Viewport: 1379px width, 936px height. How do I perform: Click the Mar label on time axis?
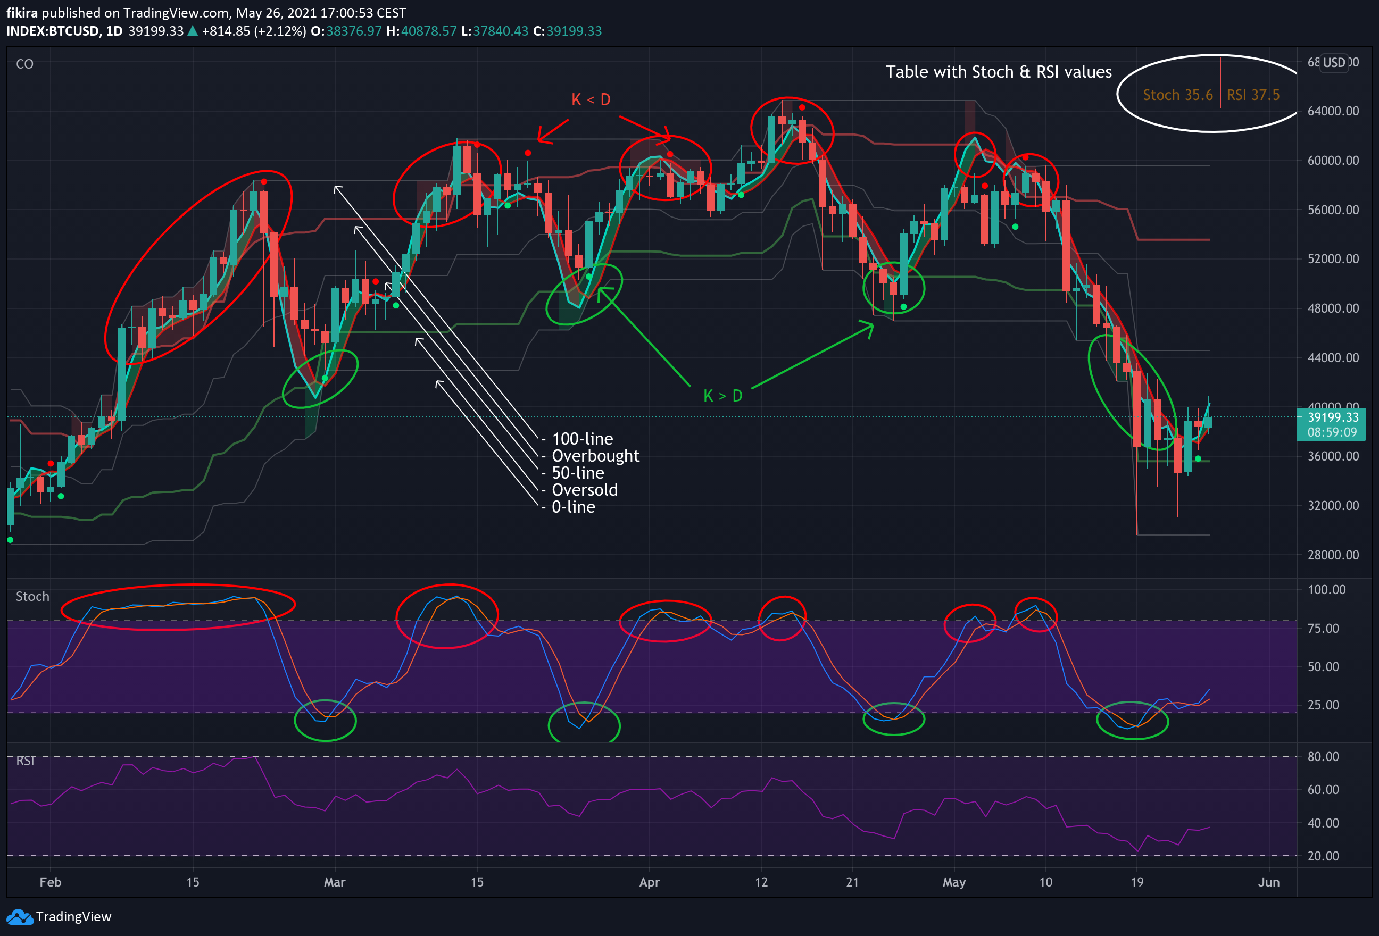pyautogui.click(x=335, y=883)
